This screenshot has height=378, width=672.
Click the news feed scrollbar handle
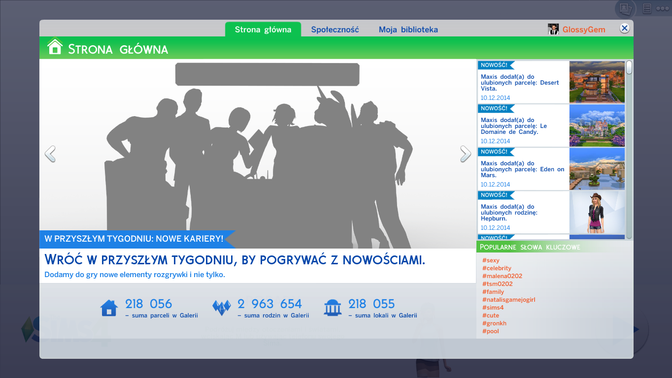(x=629, y=67)
